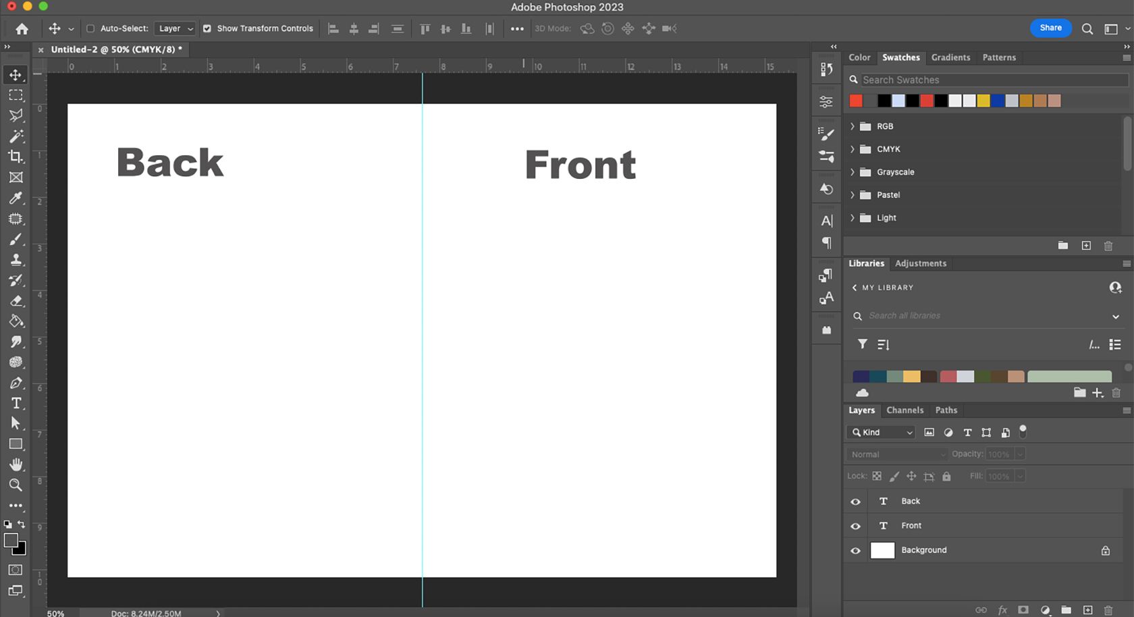Image resolution: width=1134 pixels, height=617 pixels.
Task: Select the Crop tool
Action: (x=16, y=157)
